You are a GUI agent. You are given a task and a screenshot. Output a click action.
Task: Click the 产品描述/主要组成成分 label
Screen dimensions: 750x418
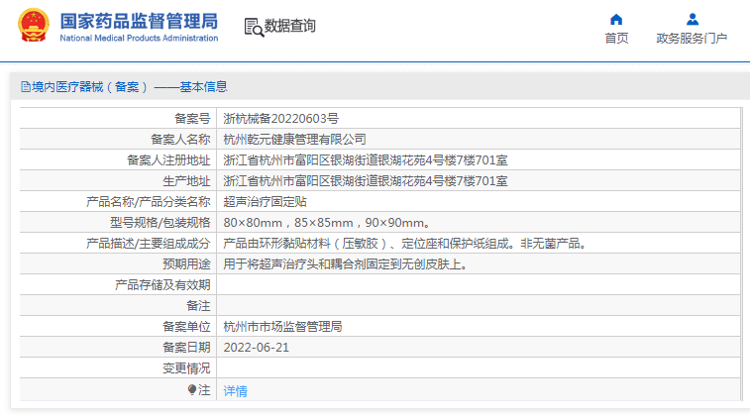(149, 244)
